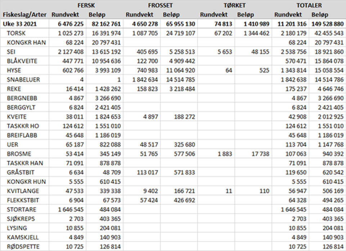Select the BROSME row label

pyautogui.click(x=19, y=154)
